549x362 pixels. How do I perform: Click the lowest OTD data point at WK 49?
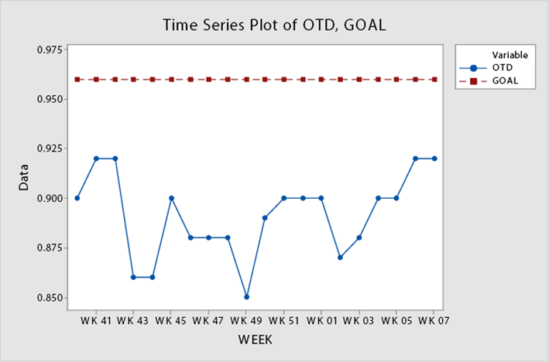(246, 297)
